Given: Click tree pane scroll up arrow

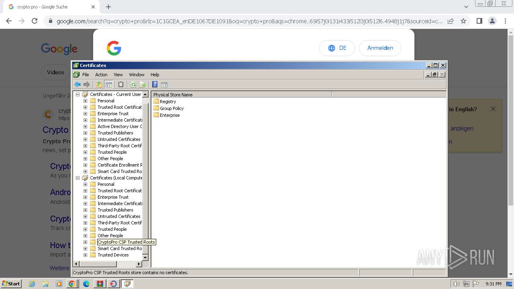Looking at the screenshot, I should tap(145, 94).
